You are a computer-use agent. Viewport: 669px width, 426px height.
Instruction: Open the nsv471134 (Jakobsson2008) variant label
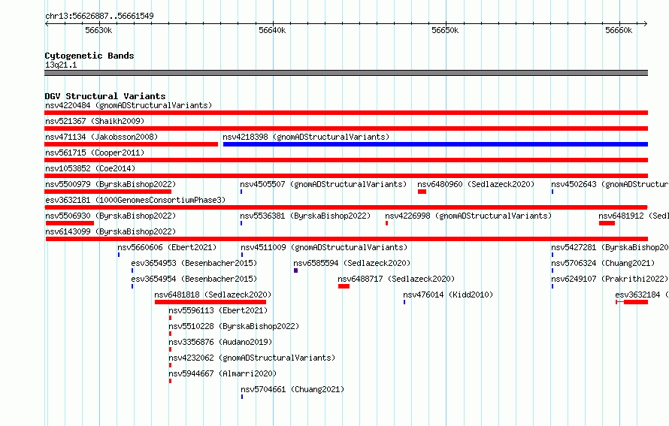[x=101, y=137]
